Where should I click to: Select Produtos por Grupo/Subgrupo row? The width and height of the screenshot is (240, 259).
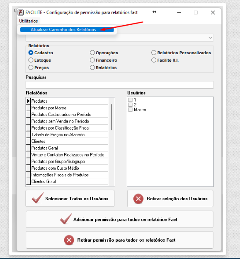tap(70, 161)
